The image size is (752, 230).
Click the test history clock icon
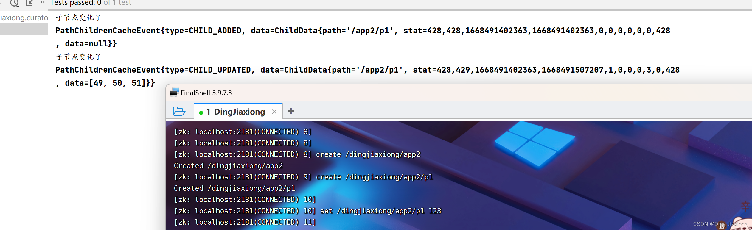coord(14,3)
